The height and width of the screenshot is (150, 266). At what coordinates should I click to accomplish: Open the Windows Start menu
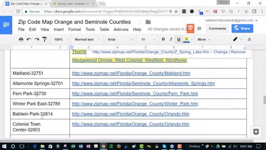[x=4, y=146]
